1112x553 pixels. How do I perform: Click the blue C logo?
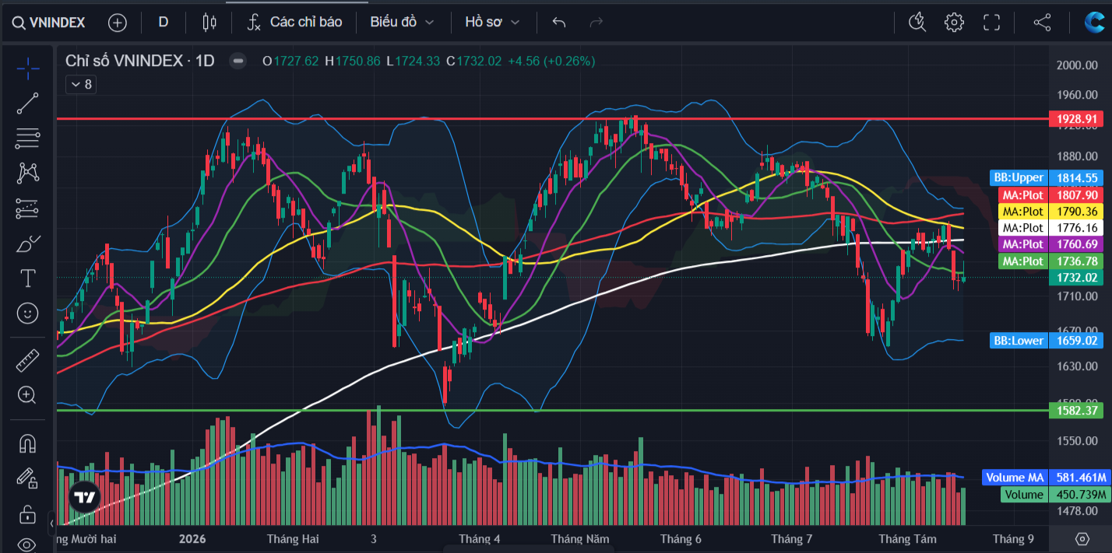(x=1093, y=22)
